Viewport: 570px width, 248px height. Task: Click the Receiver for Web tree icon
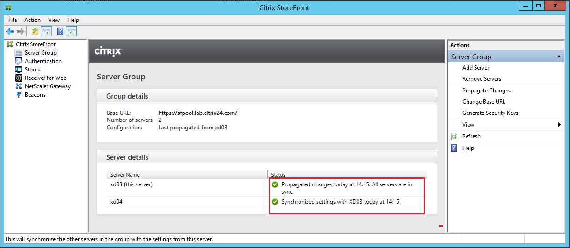pyautogui.click(x=19, y=78)
